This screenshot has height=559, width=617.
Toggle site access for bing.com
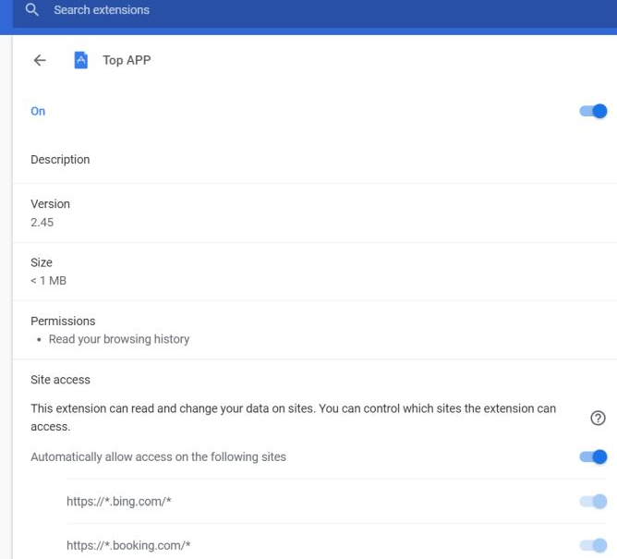pyautogui.click(x=593, y=502)
